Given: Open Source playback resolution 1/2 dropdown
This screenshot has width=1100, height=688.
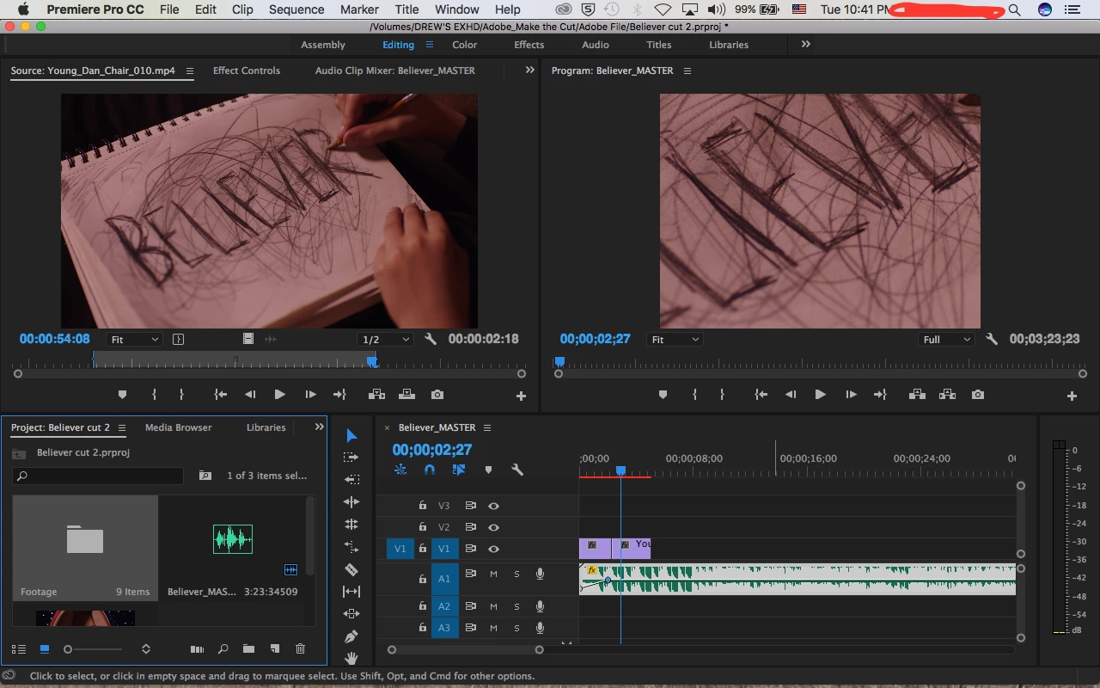Looking at the screenshot, I should (385, 340).
